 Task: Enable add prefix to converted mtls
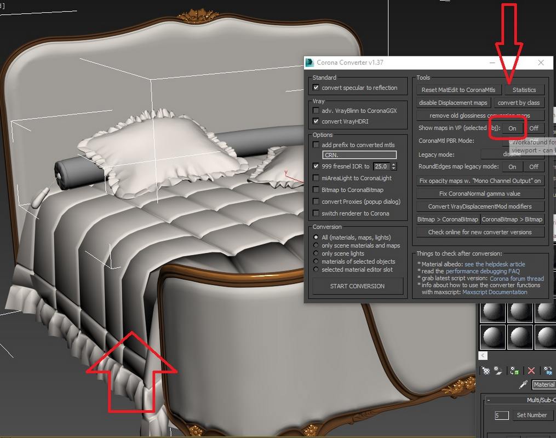(x=316, y=145)
